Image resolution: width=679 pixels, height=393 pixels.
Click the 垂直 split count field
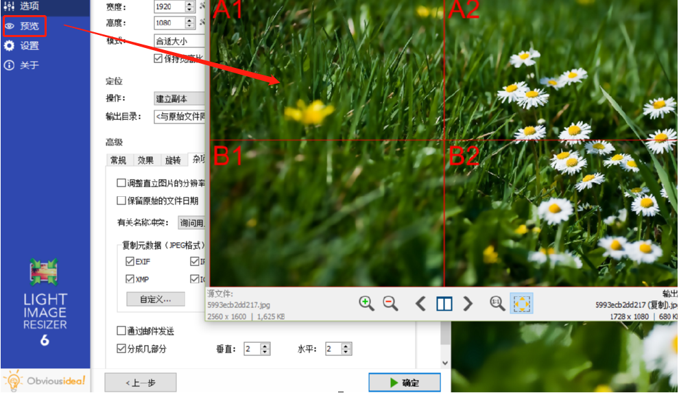[x=252, y=349]
